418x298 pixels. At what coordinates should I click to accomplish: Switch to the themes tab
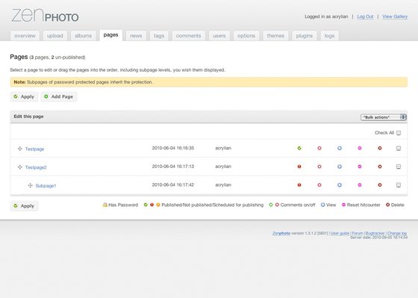[x=275, y=36]
